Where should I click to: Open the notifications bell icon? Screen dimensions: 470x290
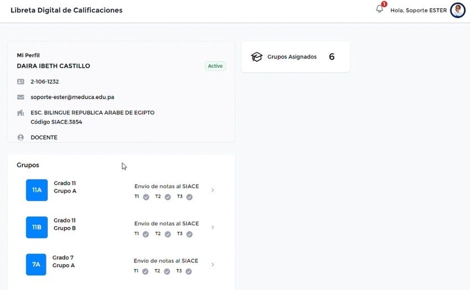click(380, 9)
